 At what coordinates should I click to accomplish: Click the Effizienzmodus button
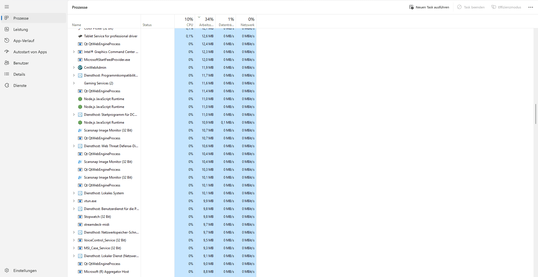[x=506, y=7]
